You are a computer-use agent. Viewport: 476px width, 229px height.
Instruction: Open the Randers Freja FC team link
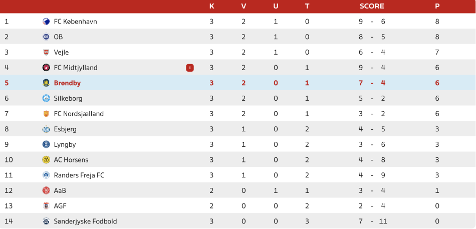click(x=79, y=175)
